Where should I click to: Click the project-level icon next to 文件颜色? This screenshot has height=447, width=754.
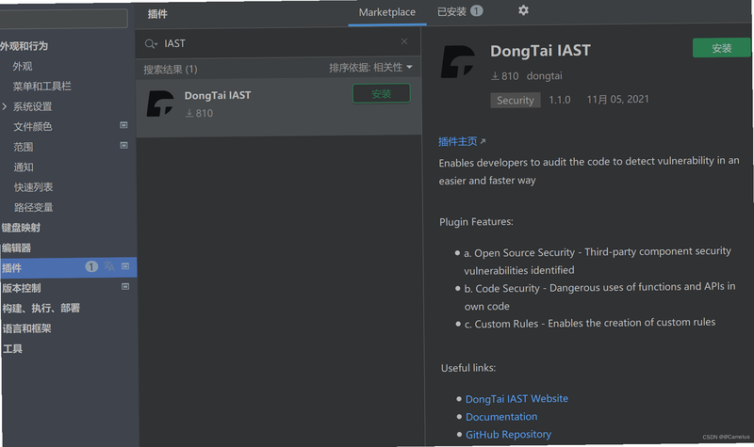click(x=123, y=125)
